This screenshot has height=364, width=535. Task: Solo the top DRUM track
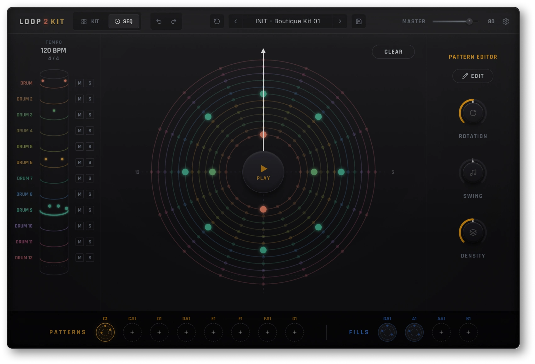pos(90,83)
